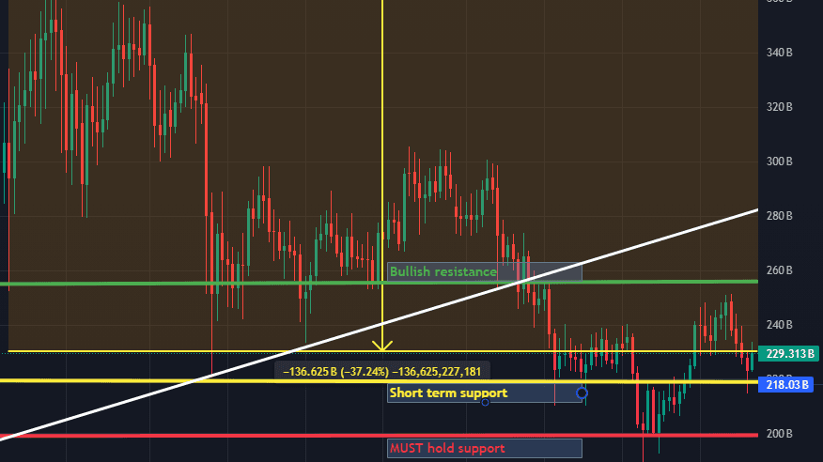
Task: Click the 260 B price axis label
Action: (x=780, y=270)
